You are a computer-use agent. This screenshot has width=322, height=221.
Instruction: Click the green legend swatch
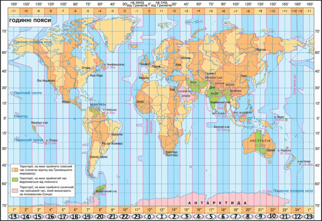15,180
